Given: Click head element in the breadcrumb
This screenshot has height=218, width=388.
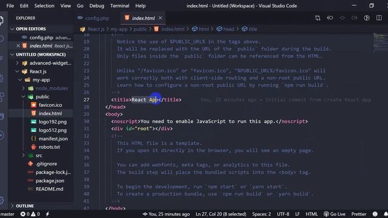Looking at the screenshot, I should (229, 29).
